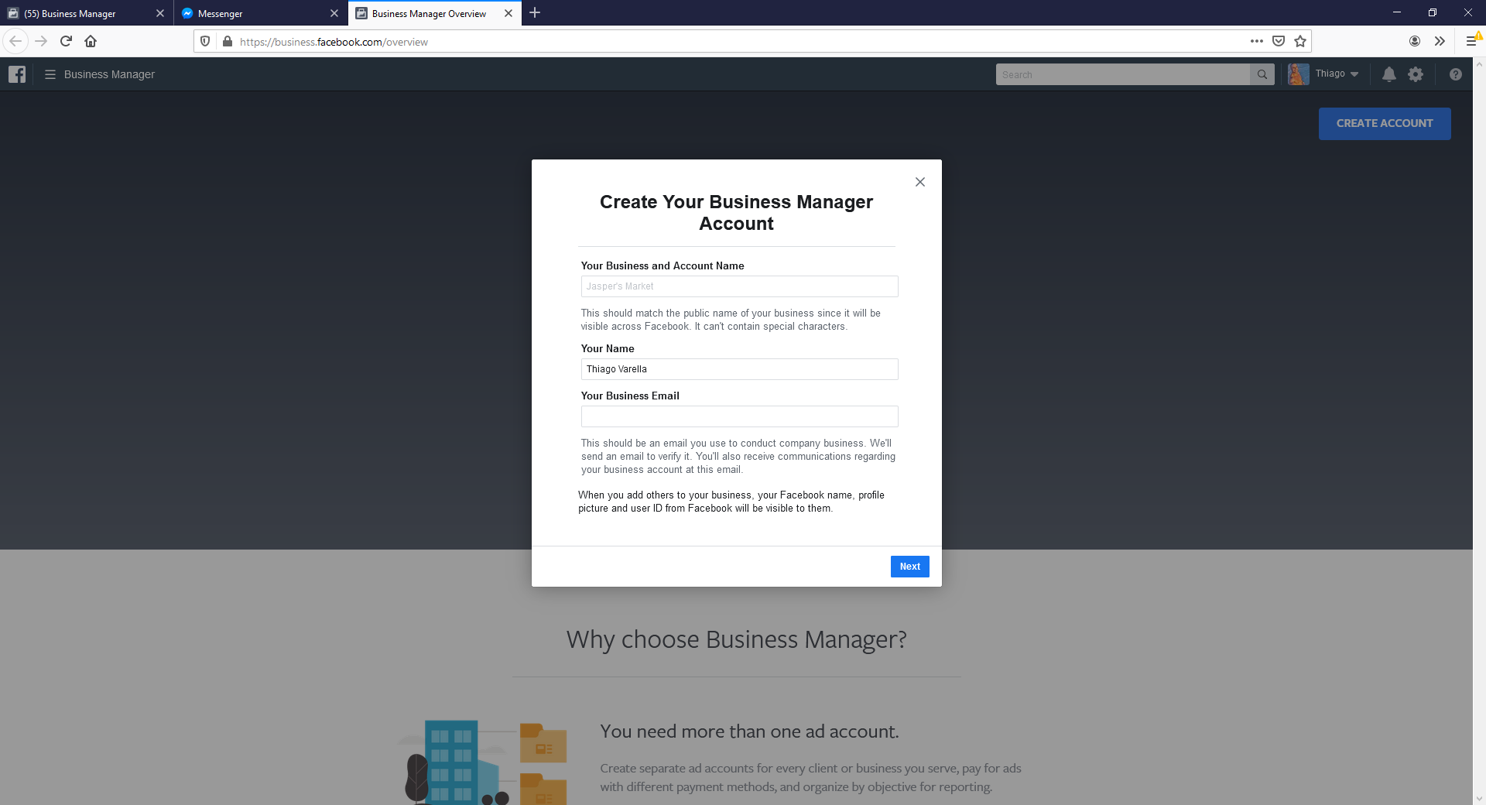Open the Business Manager hamburger menu
Image resolution: width=1486 pixels, height=805 pixels.
(x=50, y=74)
